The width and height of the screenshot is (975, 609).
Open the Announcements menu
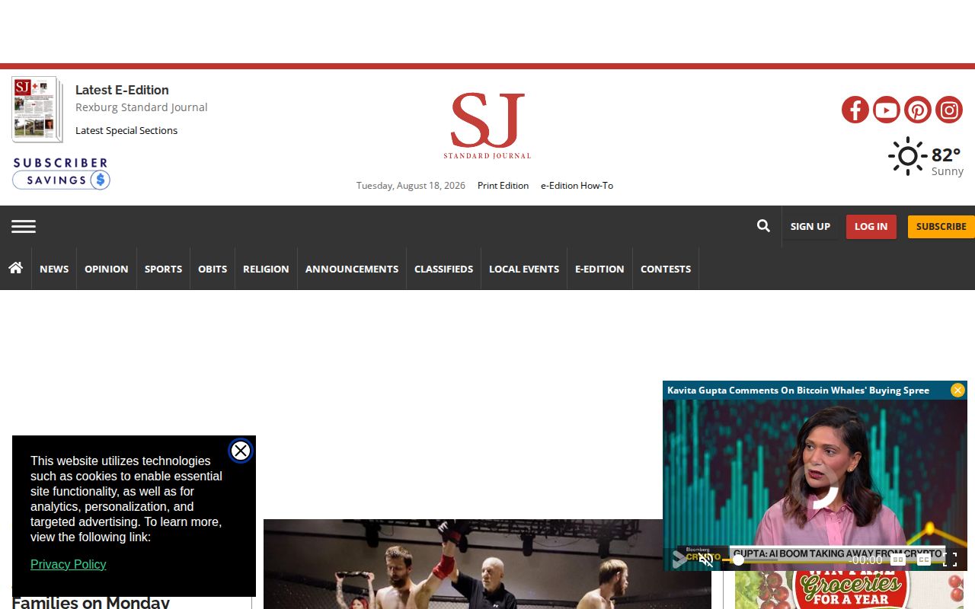click(352, 269)
